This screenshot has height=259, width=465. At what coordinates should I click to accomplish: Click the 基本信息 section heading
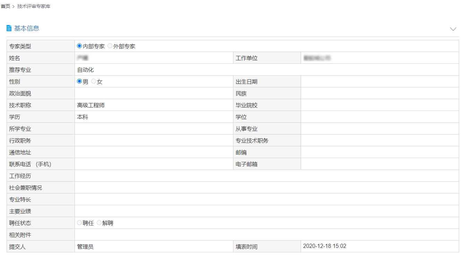[27, 28]
